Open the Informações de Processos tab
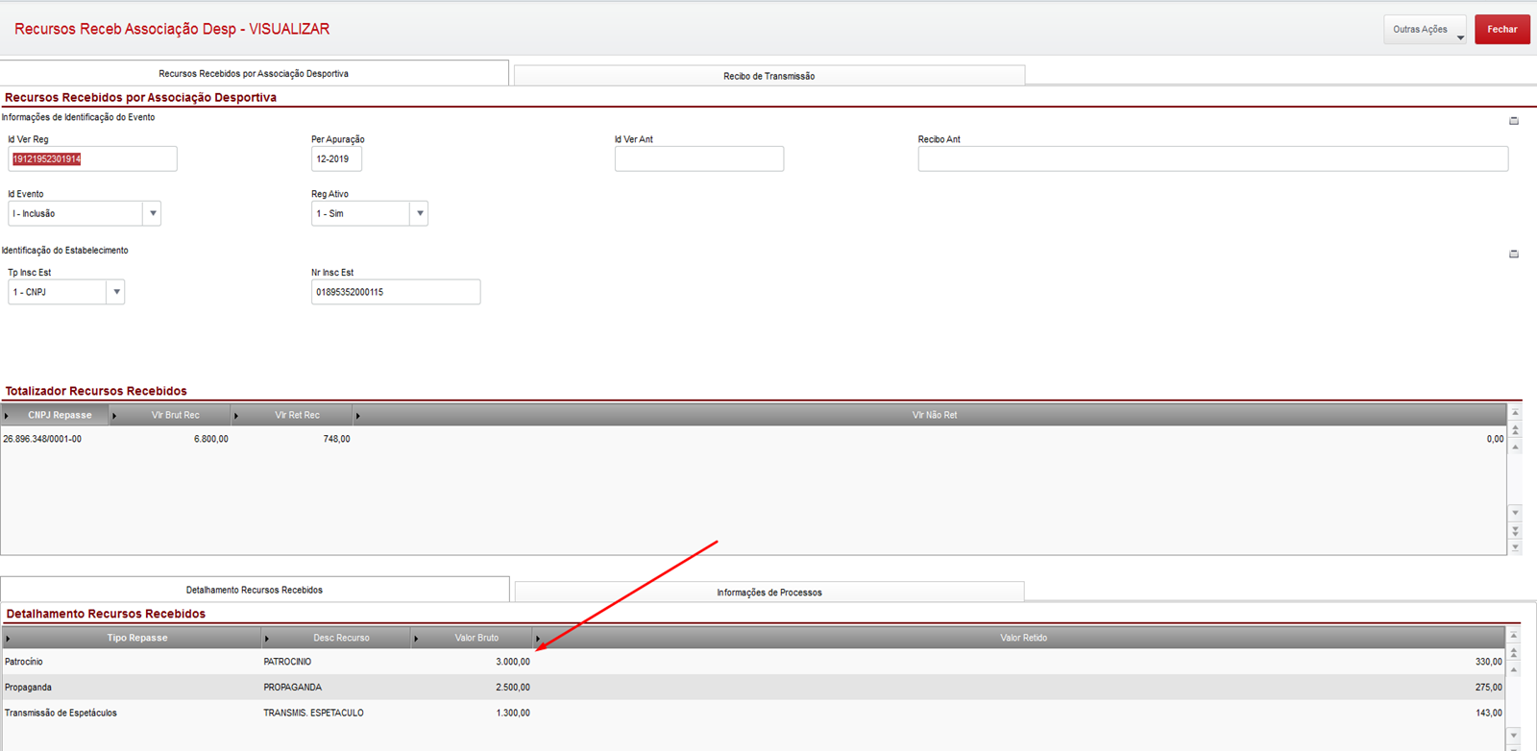The image size is (1537, 751). 769,593
